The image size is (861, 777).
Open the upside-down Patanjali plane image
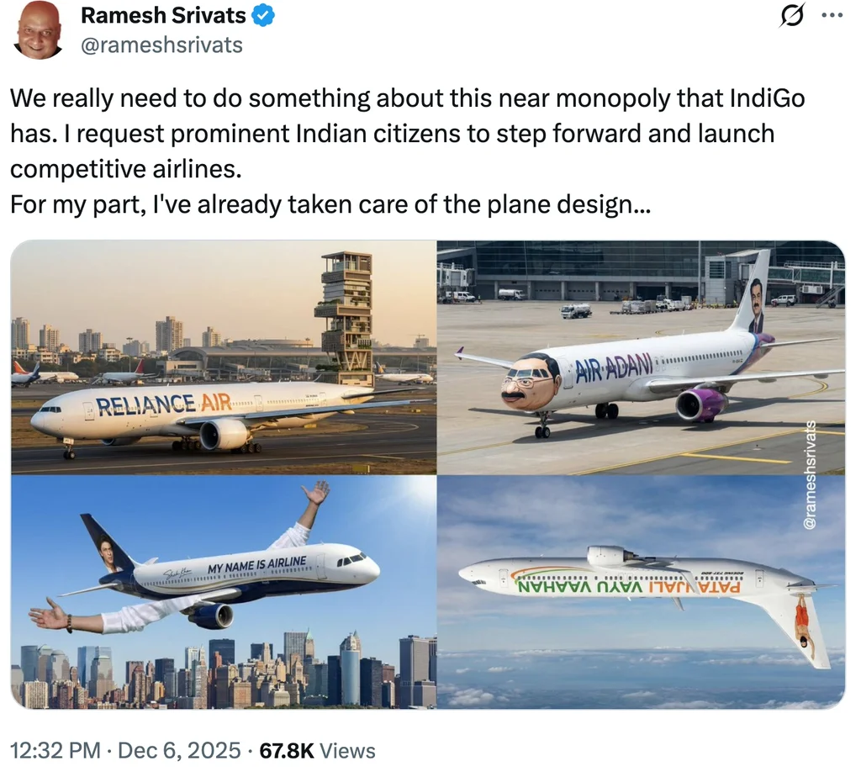point(641,592)
